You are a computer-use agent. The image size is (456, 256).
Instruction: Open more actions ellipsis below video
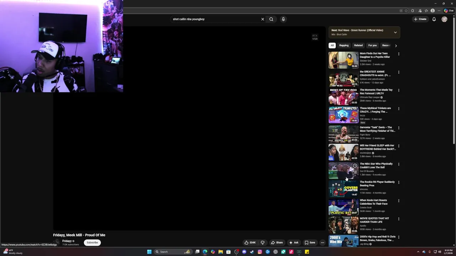322,242
